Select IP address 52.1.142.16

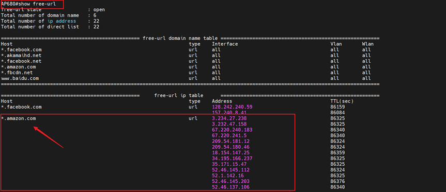click(x=228, y=176)
